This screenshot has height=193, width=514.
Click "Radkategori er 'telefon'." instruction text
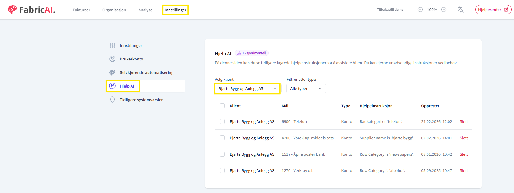click(381, 121)
